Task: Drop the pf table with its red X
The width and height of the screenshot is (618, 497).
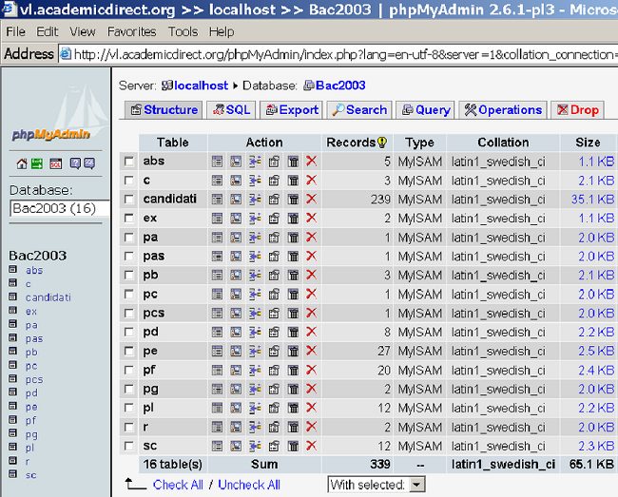Action: pos(311,370)
